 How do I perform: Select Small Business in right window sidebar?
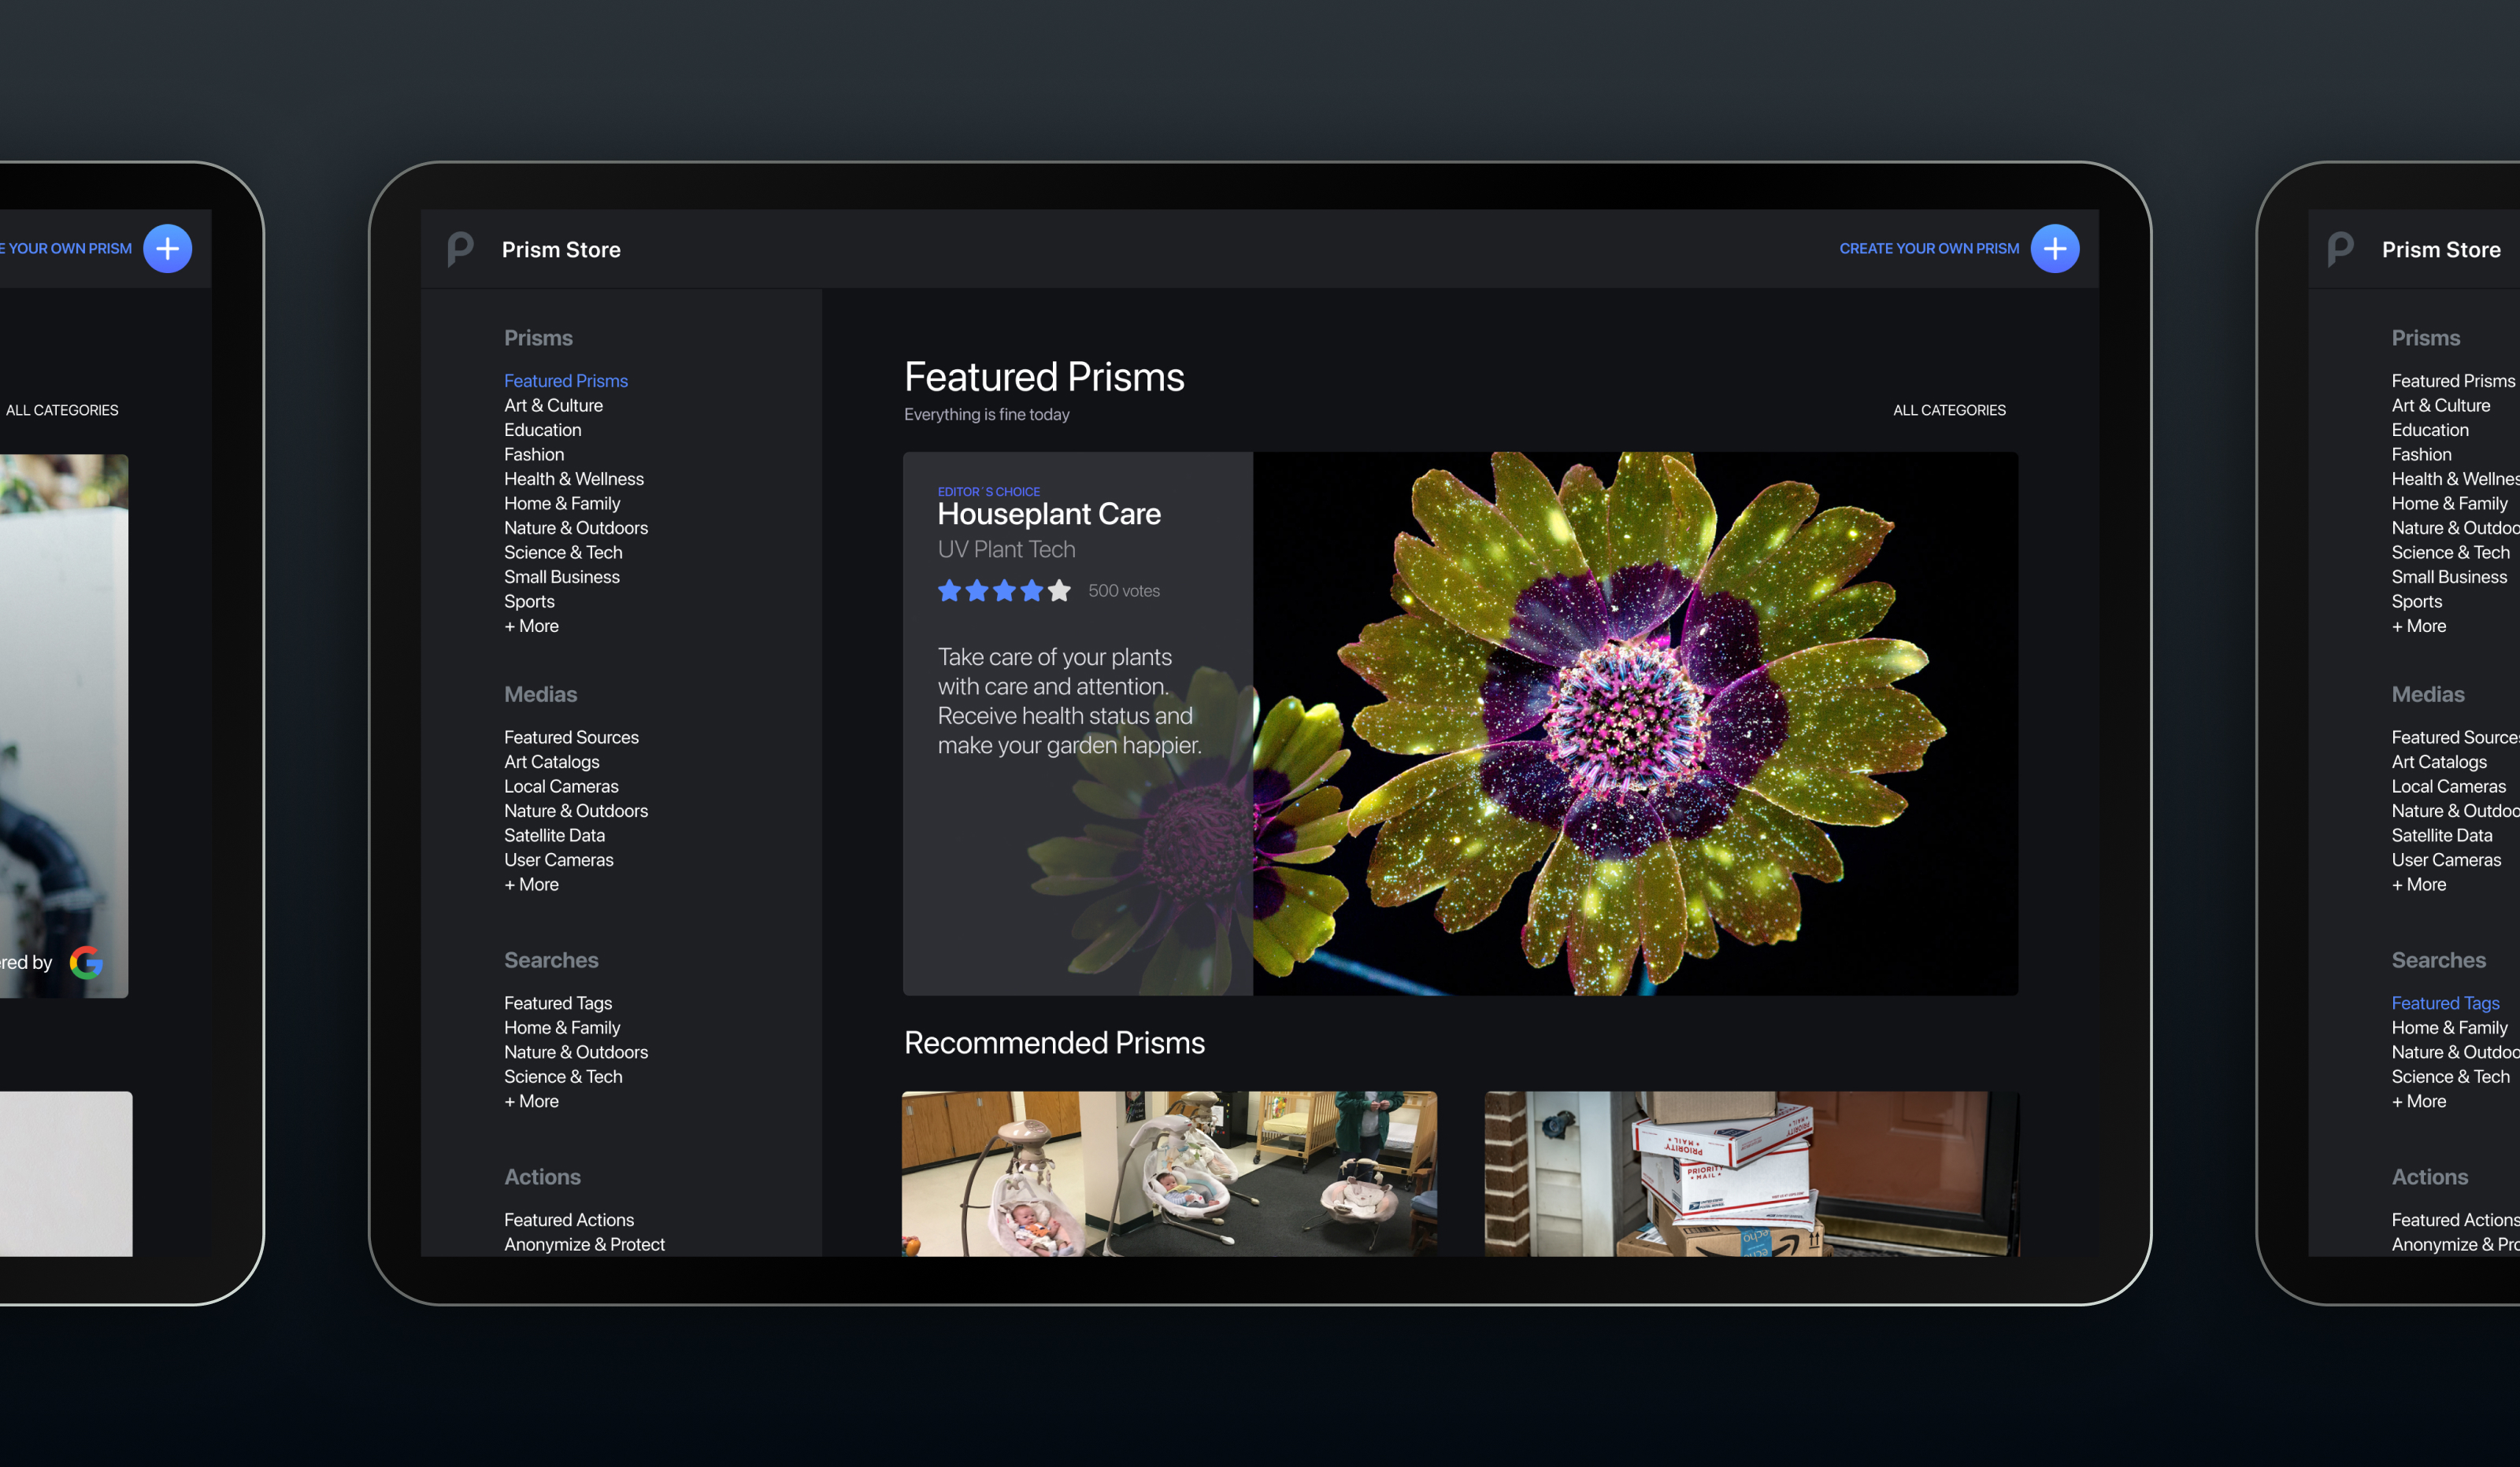coord(2449,577)
